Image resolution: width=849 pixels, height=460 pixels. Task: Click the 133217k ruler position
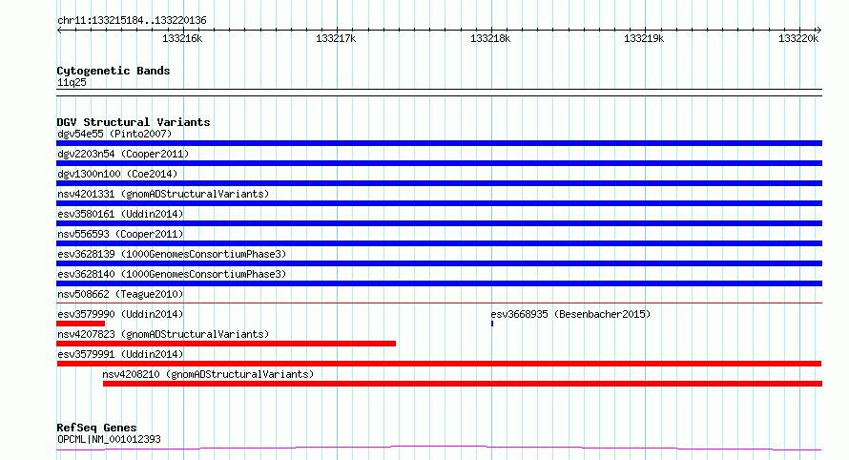[x=336, y=38]
